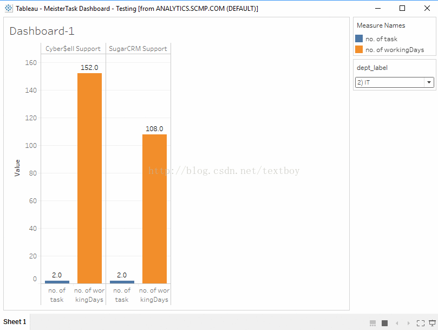The image size is (438, 330).
Task: Select the SugarCRM Support blue task bar
Action: [x=122, y=282]
